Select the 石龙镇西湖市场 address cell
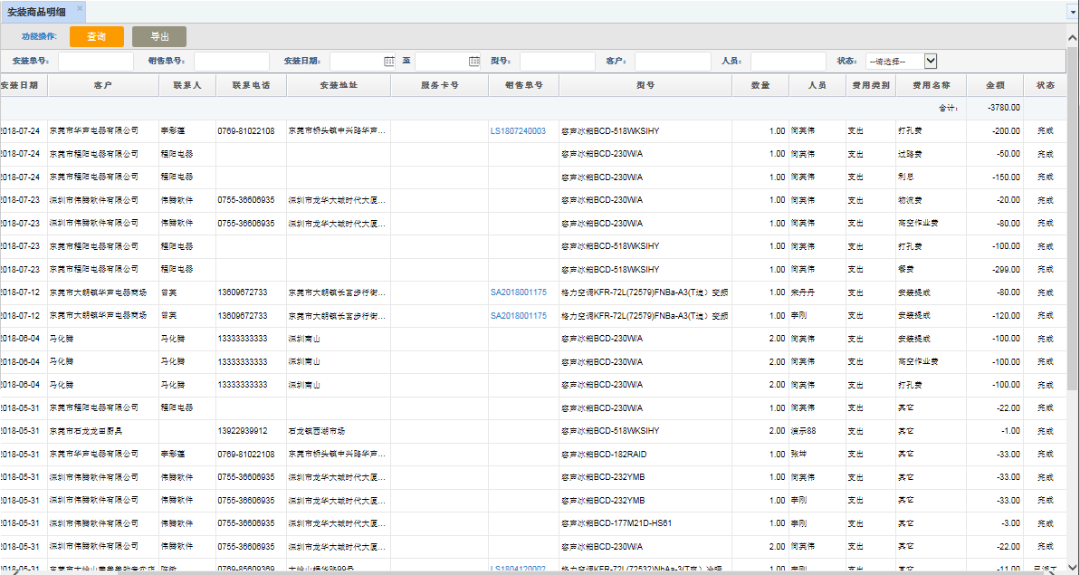Image resolution: width=1080 pixels, height=575 pixels. [x=339, y=431]
